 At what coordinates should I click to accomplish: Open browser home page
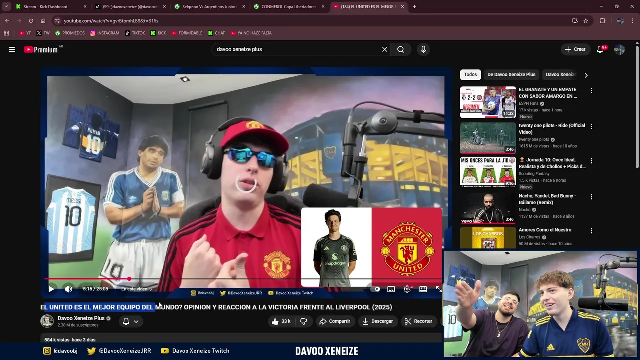[43, 21]
